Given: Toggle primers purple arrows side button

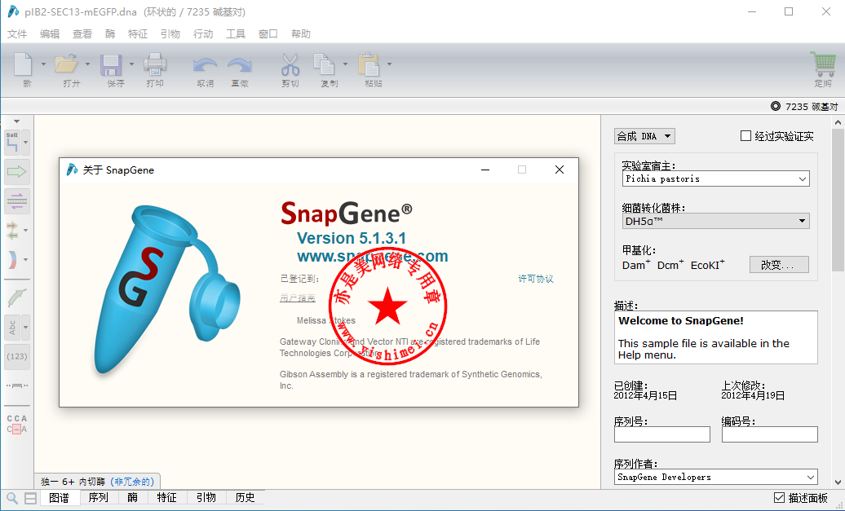Looking at the screenshot, I should (16, 201).
